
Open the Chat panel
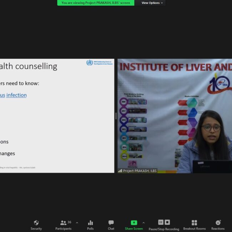tap(111, 223)
